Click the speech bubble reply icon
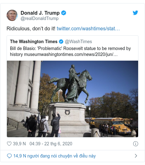 (9, 156)
